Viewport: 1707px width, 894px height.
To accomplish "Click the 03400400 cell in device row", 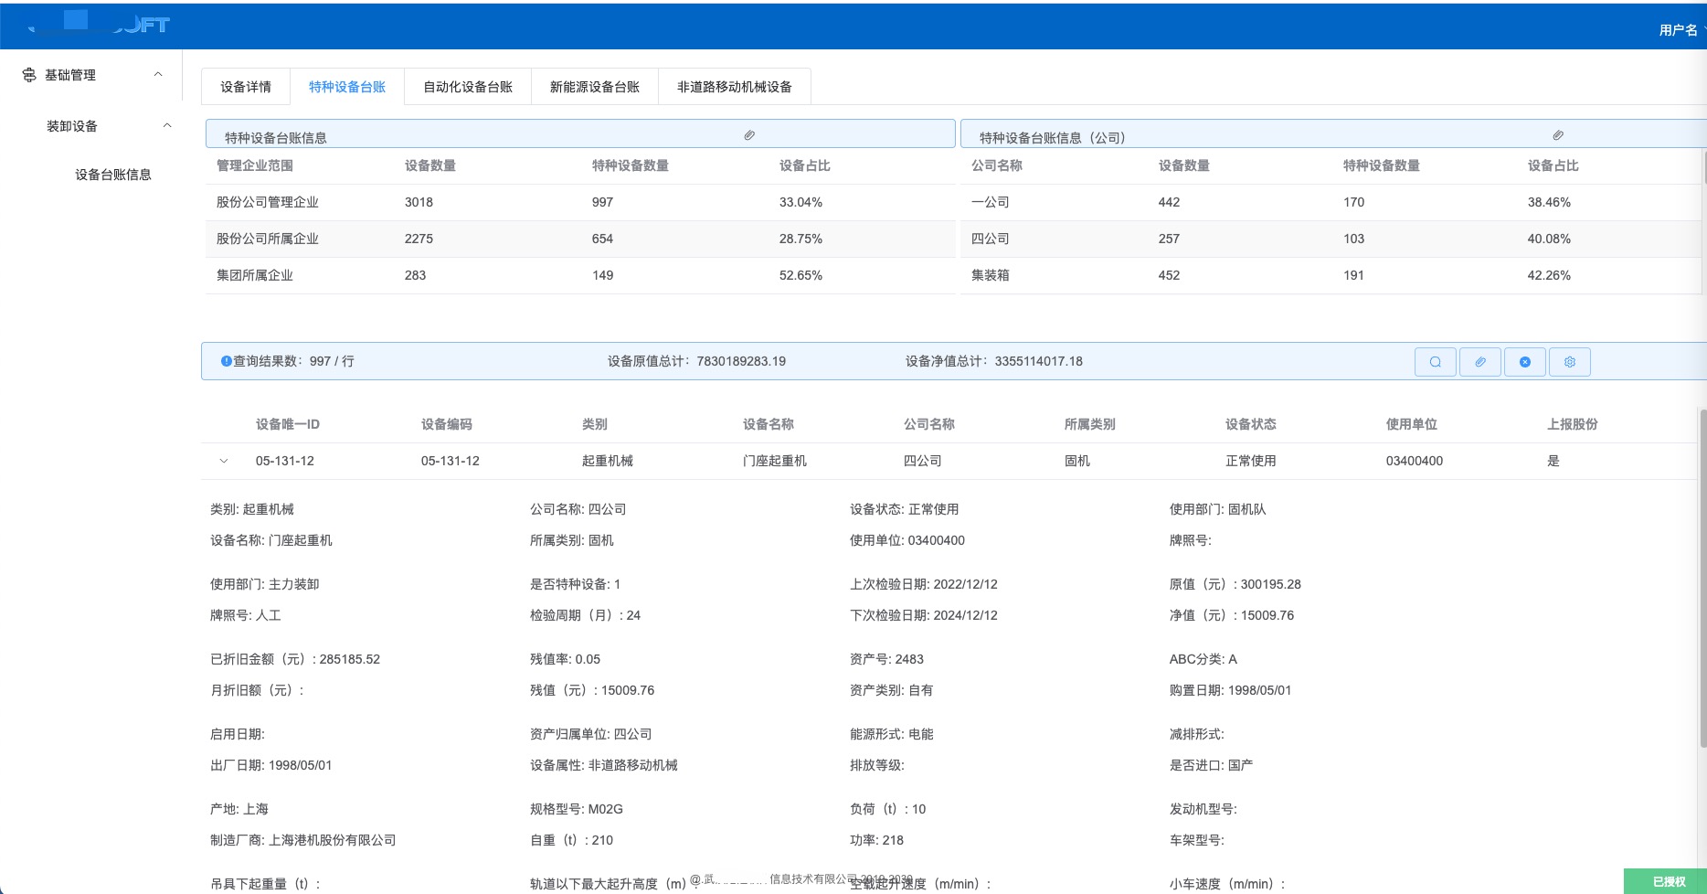I will click(x=1415, y=461).
